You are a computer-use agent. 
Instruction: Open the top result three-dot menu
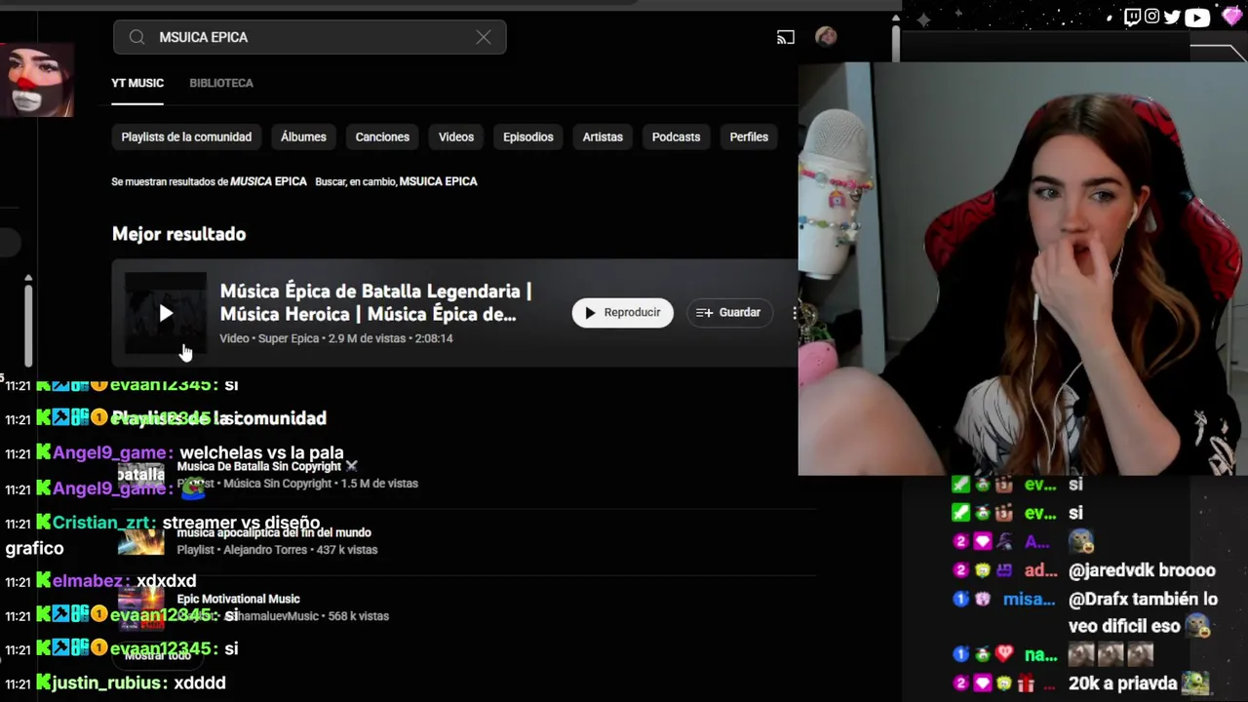[x=795, y=313]
